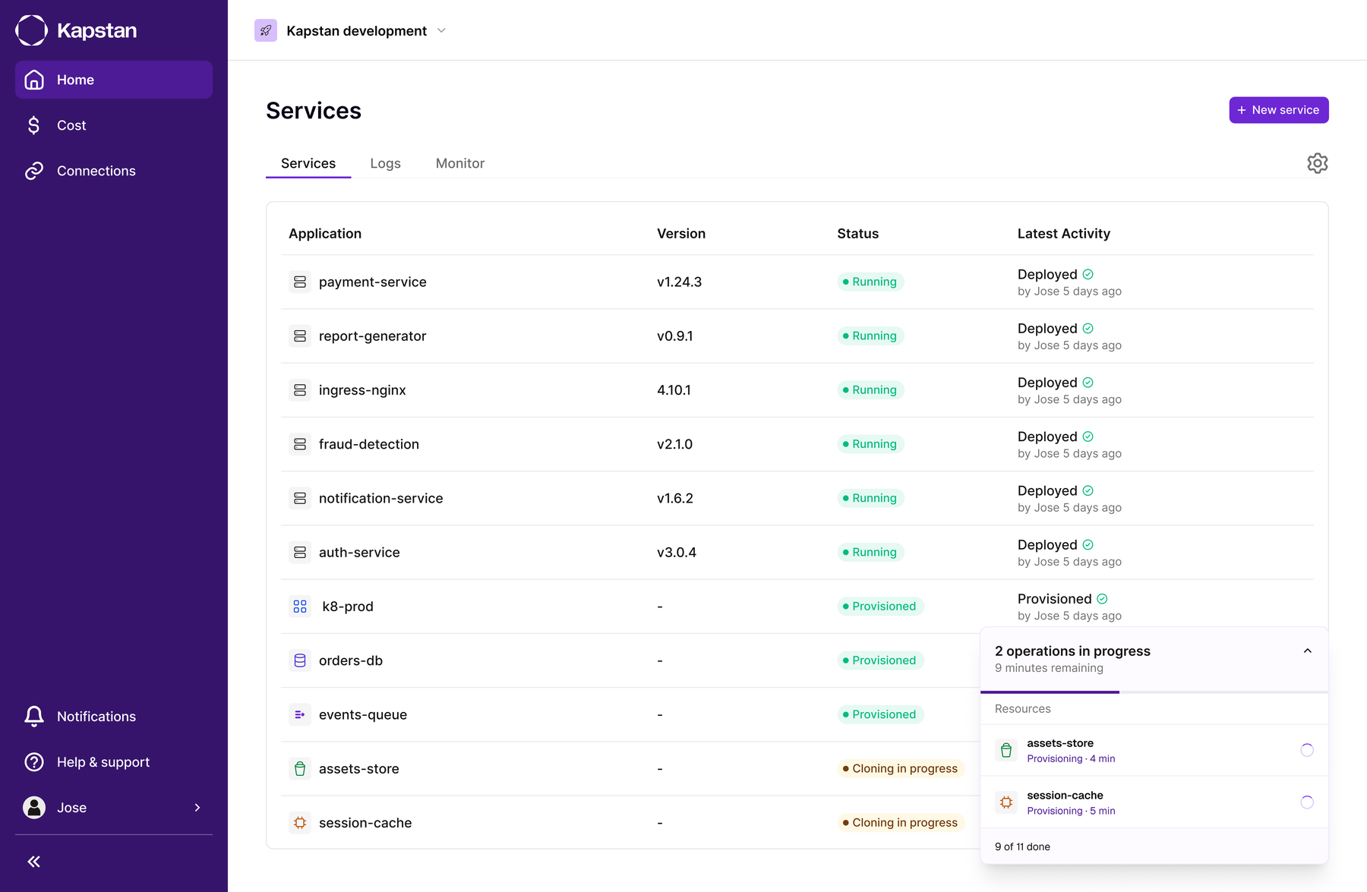Click the operations progress bar
1367x892 pixels.
tap(1154, 692)
